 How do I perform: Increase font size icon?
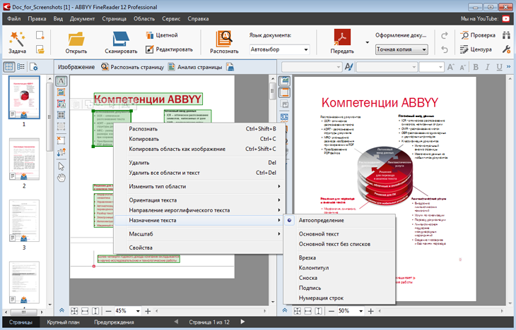pyautogui.click(x=450, y=67)
